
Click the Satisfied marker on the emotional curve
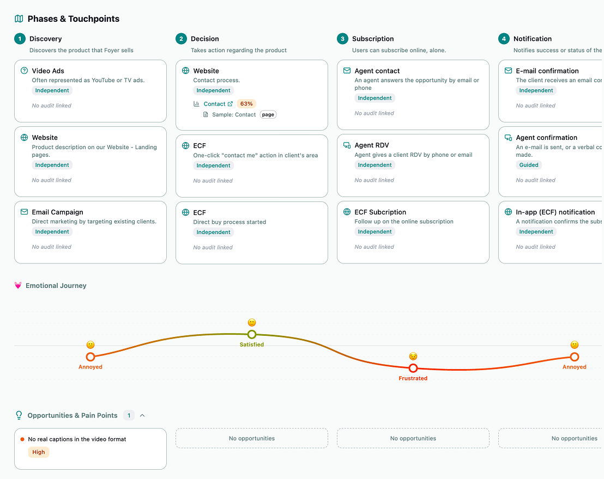pyautogui.click(x=252, y=334)
